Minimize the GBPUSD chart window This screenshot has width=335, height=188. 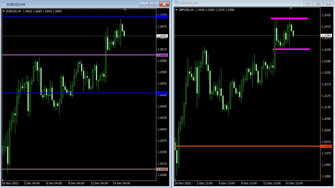(x=308, y=3)
